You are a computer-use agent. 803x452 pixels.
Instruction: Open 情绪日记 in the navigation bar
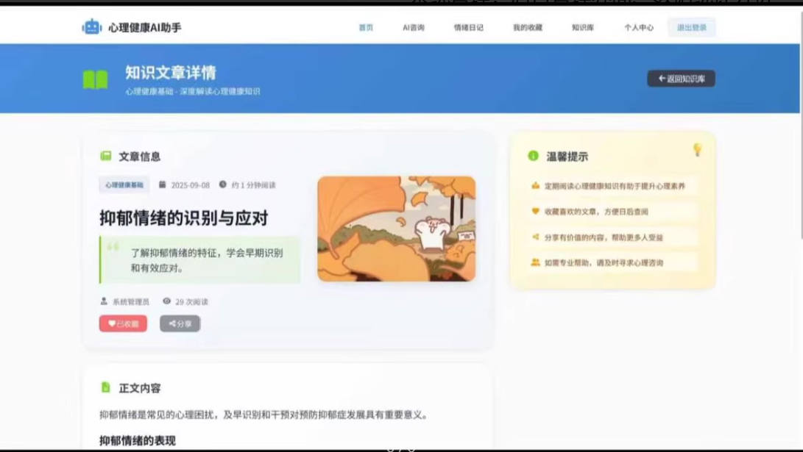tap(469, 28)
